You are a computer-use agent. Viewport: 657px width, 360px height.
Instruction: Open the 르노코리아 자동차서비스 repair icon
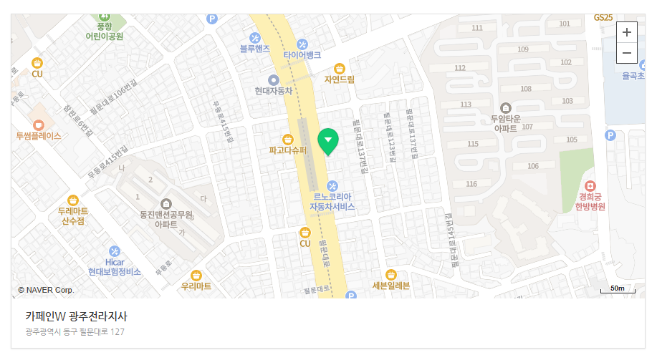332,186
